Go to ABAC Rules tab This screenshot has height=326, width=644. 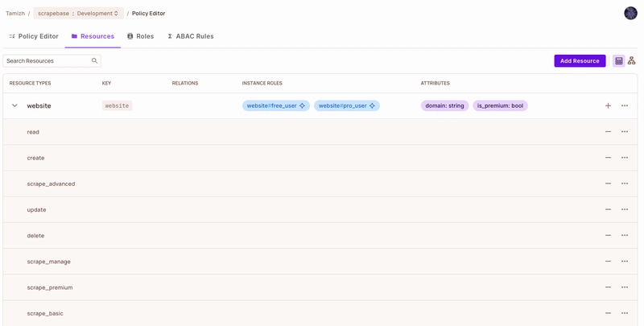click(190, 36)
